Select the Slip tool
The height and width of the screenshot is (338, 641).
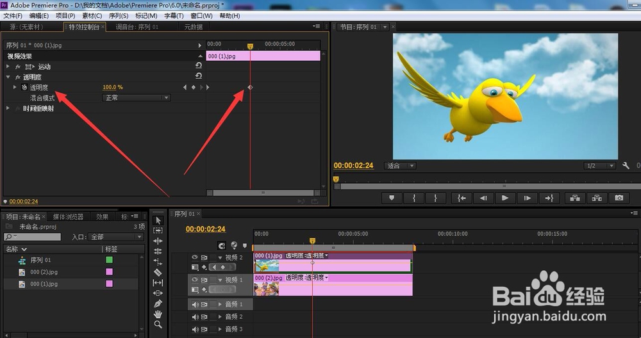(158, 282)
